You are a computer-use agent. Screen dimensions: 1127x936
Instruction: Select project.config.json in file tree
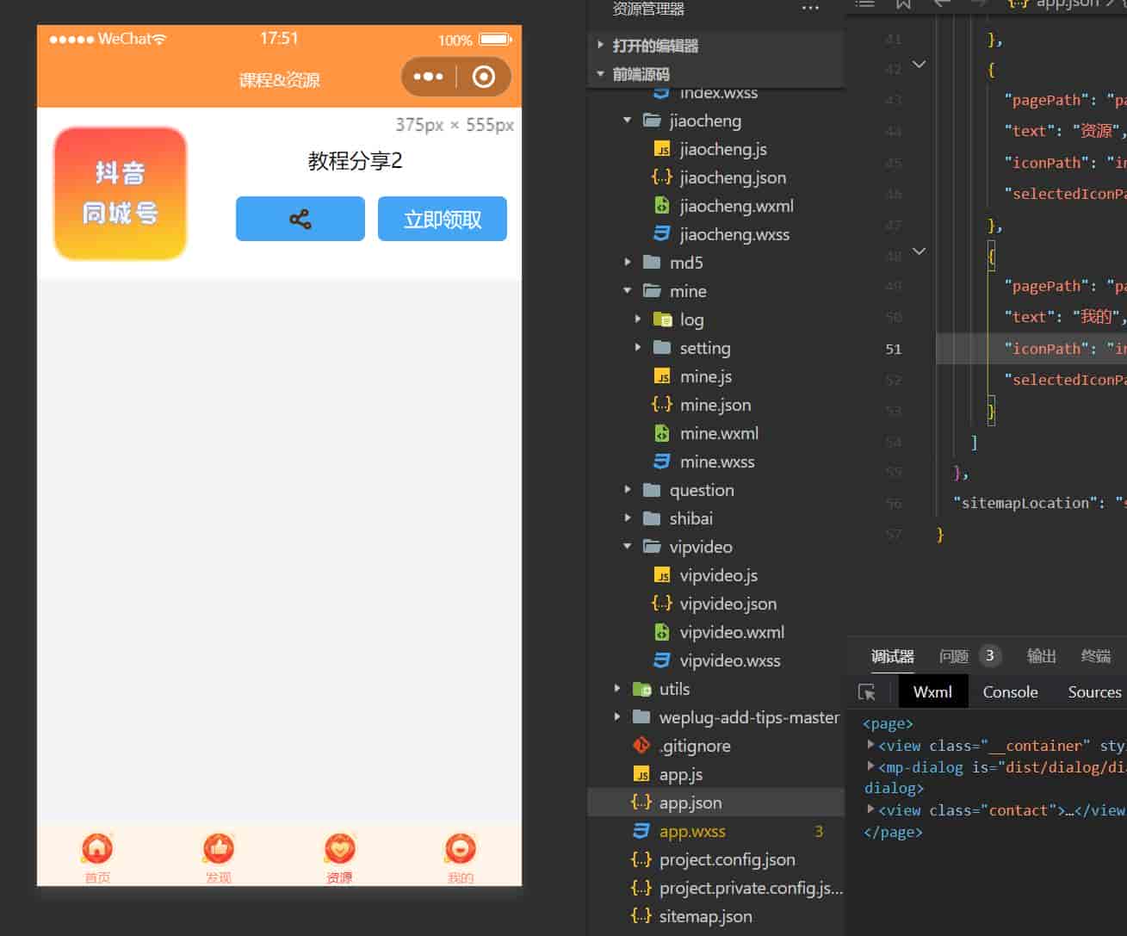(727, 859)
